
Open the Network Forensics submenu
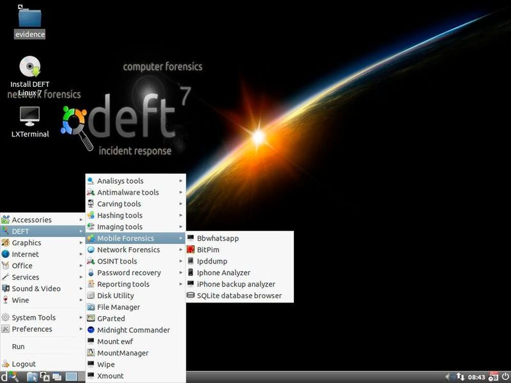point(135,250)
